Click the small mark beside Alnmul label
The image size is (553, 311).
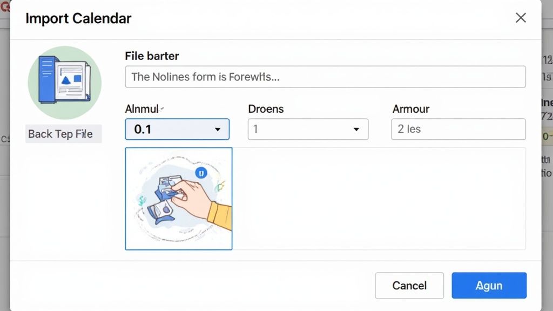point(162,109)
